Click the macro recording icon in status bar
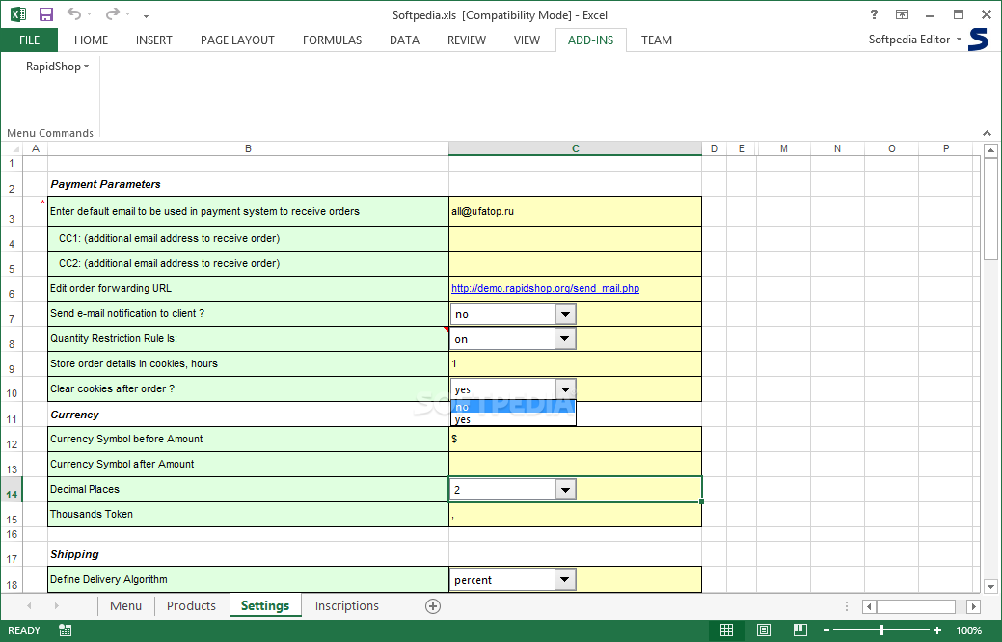 point(65,630)
